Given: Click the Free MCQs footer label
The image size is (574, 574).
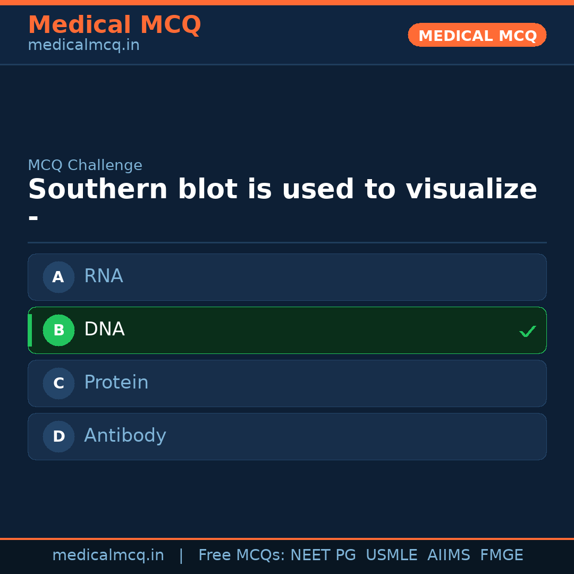Looking at the screenshot, I should (242, 555).
